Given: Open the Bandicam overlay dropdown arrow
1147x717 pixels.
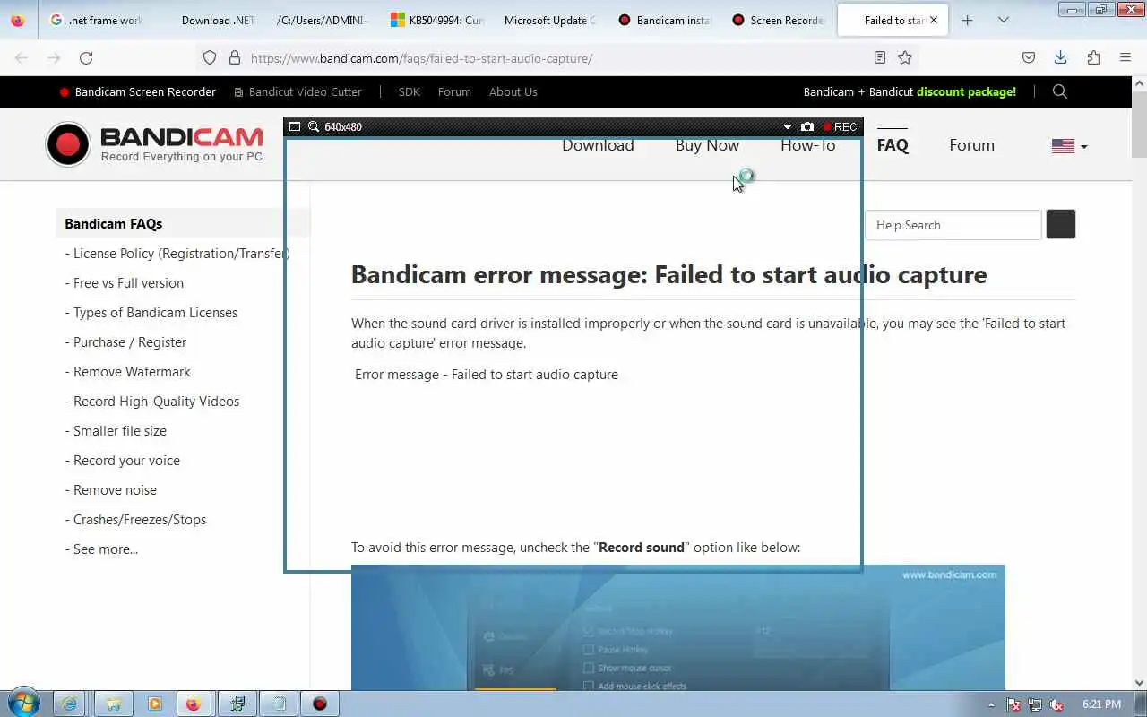Looking at the screenshot, I should click(x=788, y=127).
